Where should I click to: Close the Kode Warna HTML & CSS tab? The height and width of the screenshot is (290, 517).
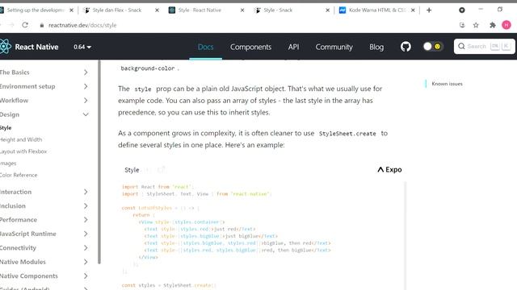pos(413,10)
